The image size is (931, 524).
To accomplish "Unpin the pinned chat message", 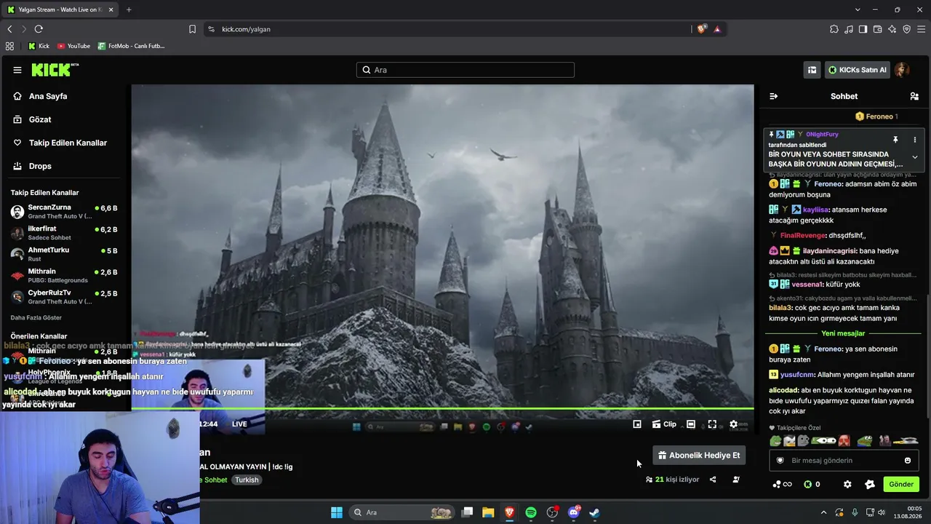I will [x=895, y=140].
